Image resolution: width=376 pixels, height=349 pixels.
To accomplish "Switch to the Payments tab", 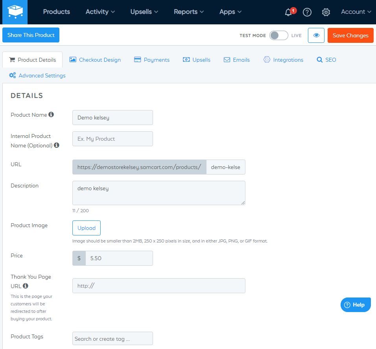I will pos(151,60).
